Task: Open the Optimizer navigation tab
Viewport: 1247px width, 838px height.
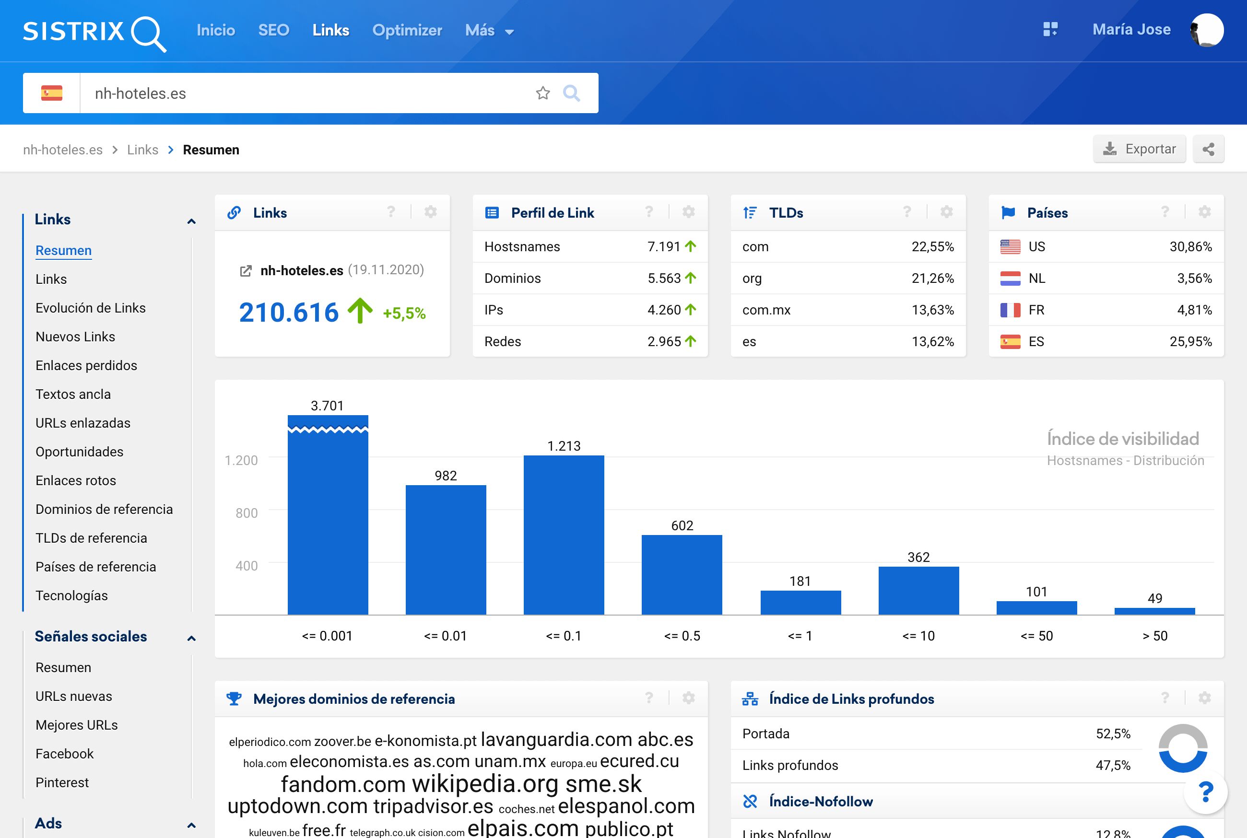Action: [x=407, y=31]
